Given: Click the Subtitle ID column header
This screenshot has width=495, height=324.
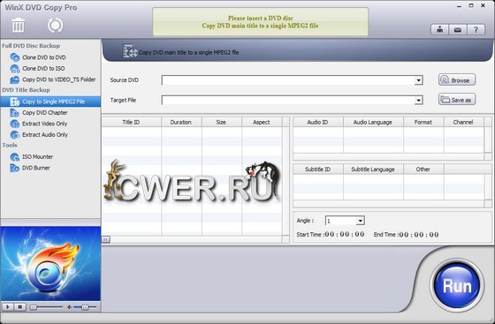Looking at the screenshot, I should (x=318, y=170).
